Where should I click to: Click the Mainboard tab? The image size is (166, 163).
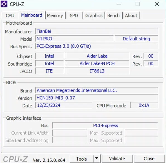point(32,15)
